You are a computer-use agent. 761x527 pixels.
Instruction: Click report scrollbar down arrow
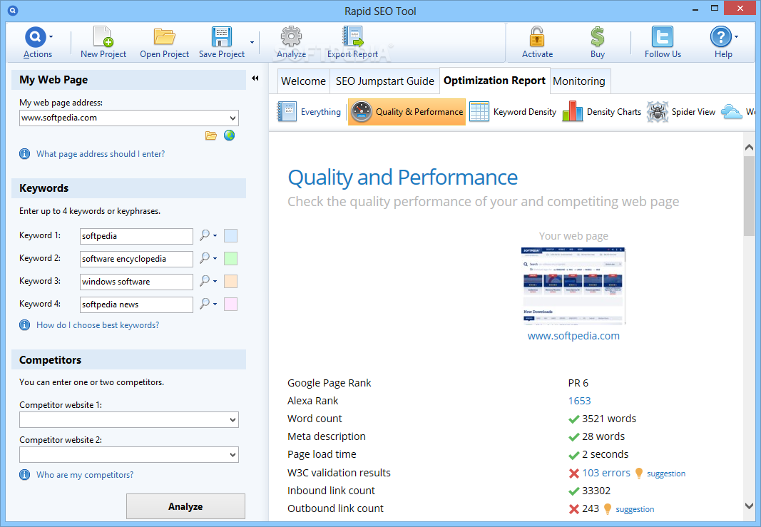(x=749, y=506)
